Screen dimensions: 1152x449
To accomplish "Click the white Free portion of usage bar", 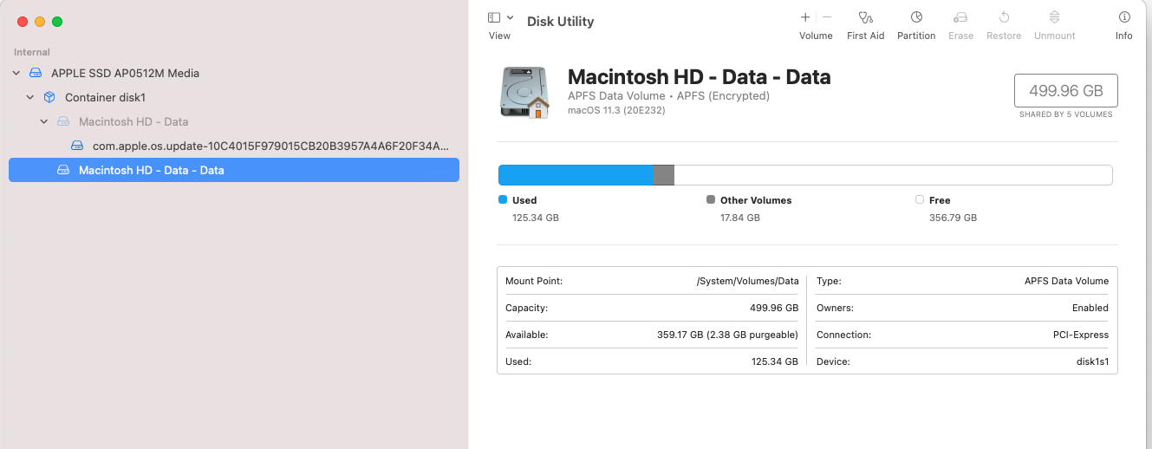I will coord(893,175).
